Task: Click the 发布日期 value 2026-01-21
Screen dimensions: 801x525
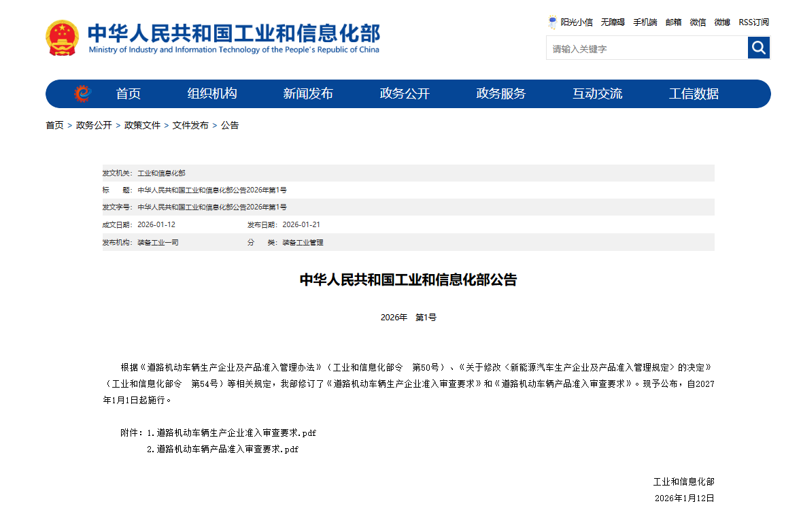Action: pyautogui.click(x=301, y=224)
